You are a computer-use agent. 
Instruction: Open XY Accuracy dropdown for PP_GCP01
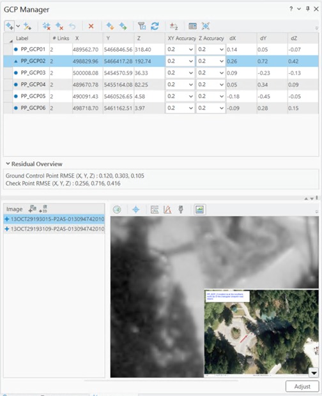(191, 50)
